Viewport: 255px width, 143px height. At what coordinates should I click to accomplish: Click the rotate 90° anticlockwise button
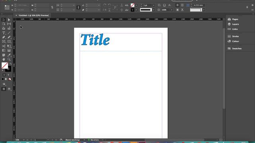[x=110, y=5]
